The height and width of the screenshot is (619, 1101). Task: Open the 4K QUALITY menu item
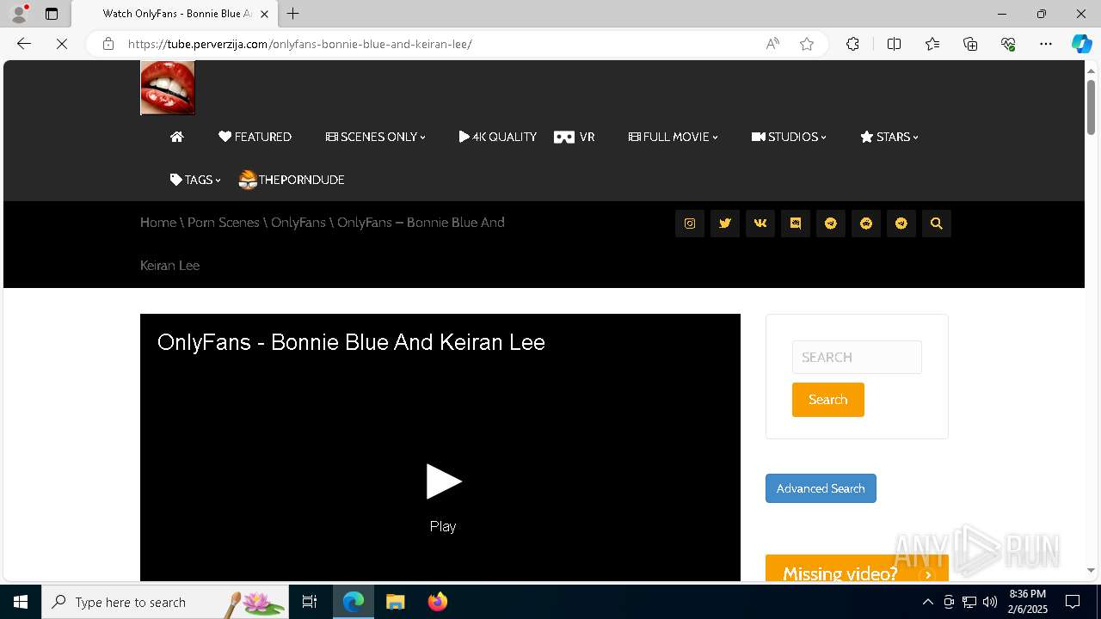[498, 137]
